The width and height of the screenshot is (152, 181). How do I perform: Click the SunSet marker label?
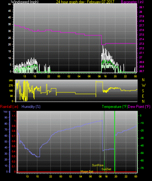pos(106,169)
